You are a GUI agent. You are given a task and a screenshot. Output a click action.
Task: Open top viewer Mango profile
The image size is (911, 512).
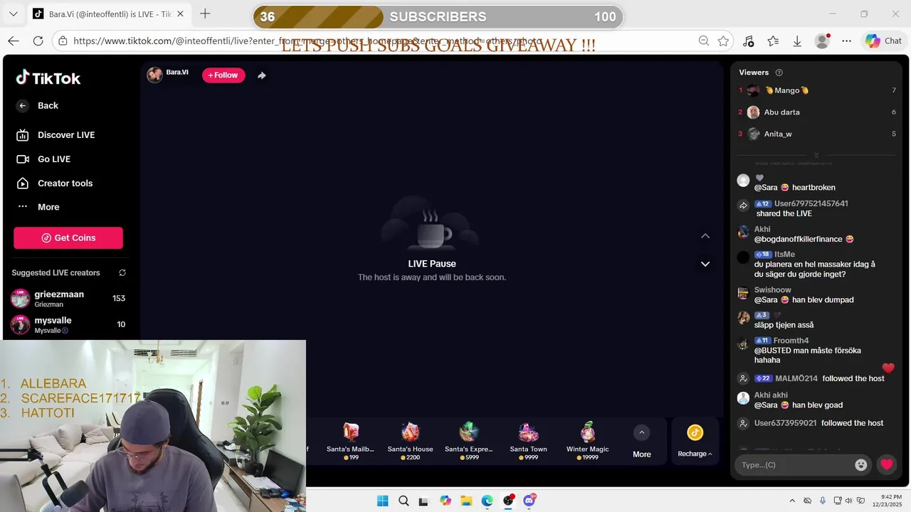[x=787, y=90]
